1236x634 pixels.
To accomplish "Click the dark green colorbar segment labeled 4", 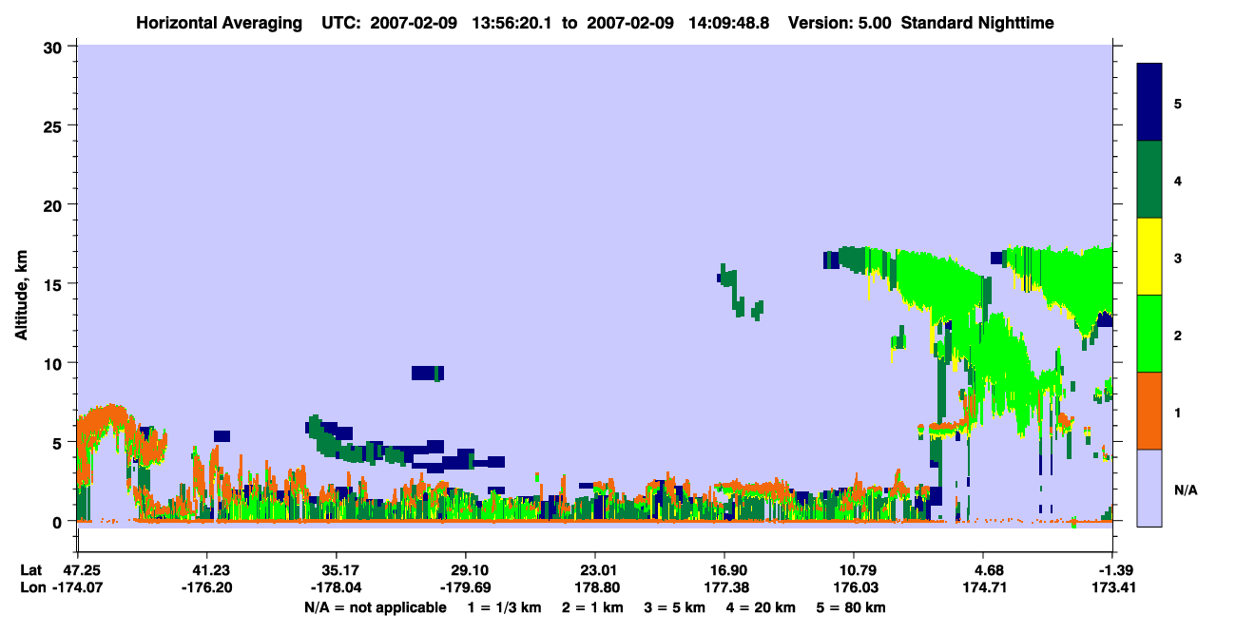I will [x=1149, y=180].
